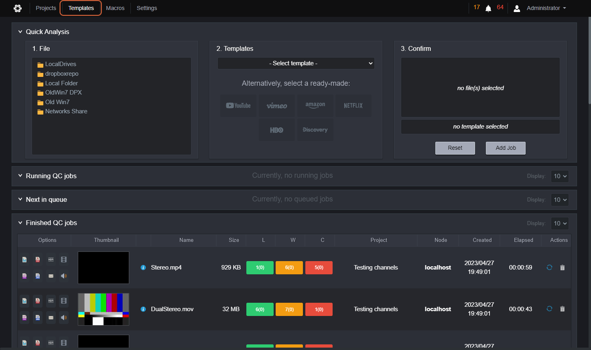Screen dimensions: 591x350
Task: Open PDF report for DualStereo.mov
Action: point(38,301)
